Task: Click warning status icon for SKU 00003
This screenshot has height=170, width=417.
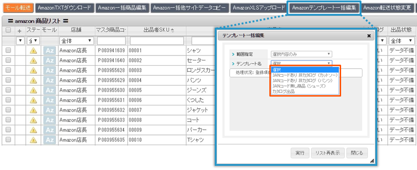Action: pos(33,70)
